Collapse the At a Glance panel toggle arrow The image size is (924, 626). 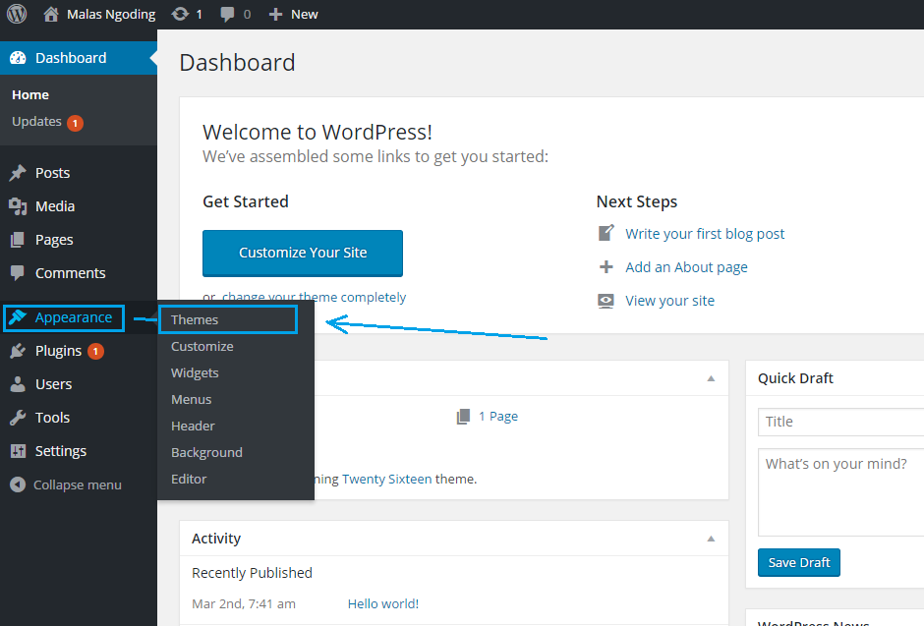712,378
